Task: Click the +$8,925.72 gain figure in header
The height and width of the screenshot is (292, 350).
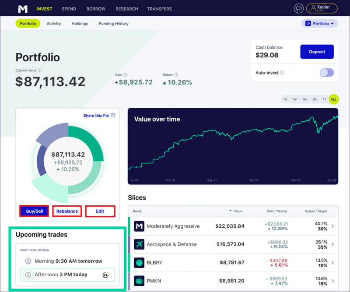Action: point(133,82)
